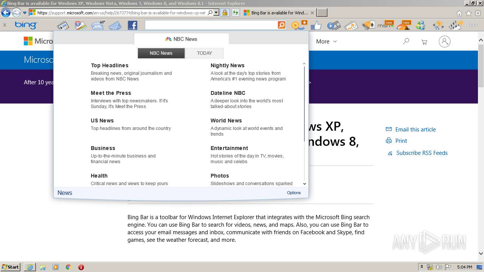484x272 pixels.
Task: Go back with the IE Back arrow
Action: [x=6, y=12]
